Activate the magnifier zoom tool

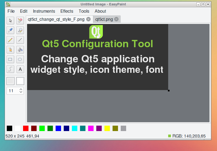coord(20,30)
